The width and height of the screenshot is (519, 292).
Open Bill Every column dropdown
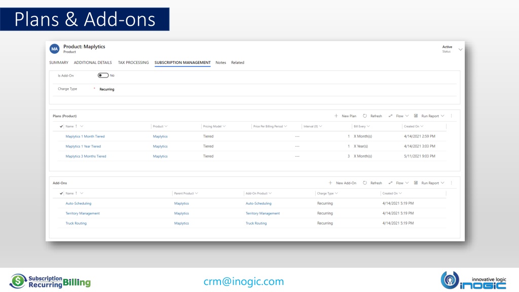pyautogui.click(x=368, y=126)
